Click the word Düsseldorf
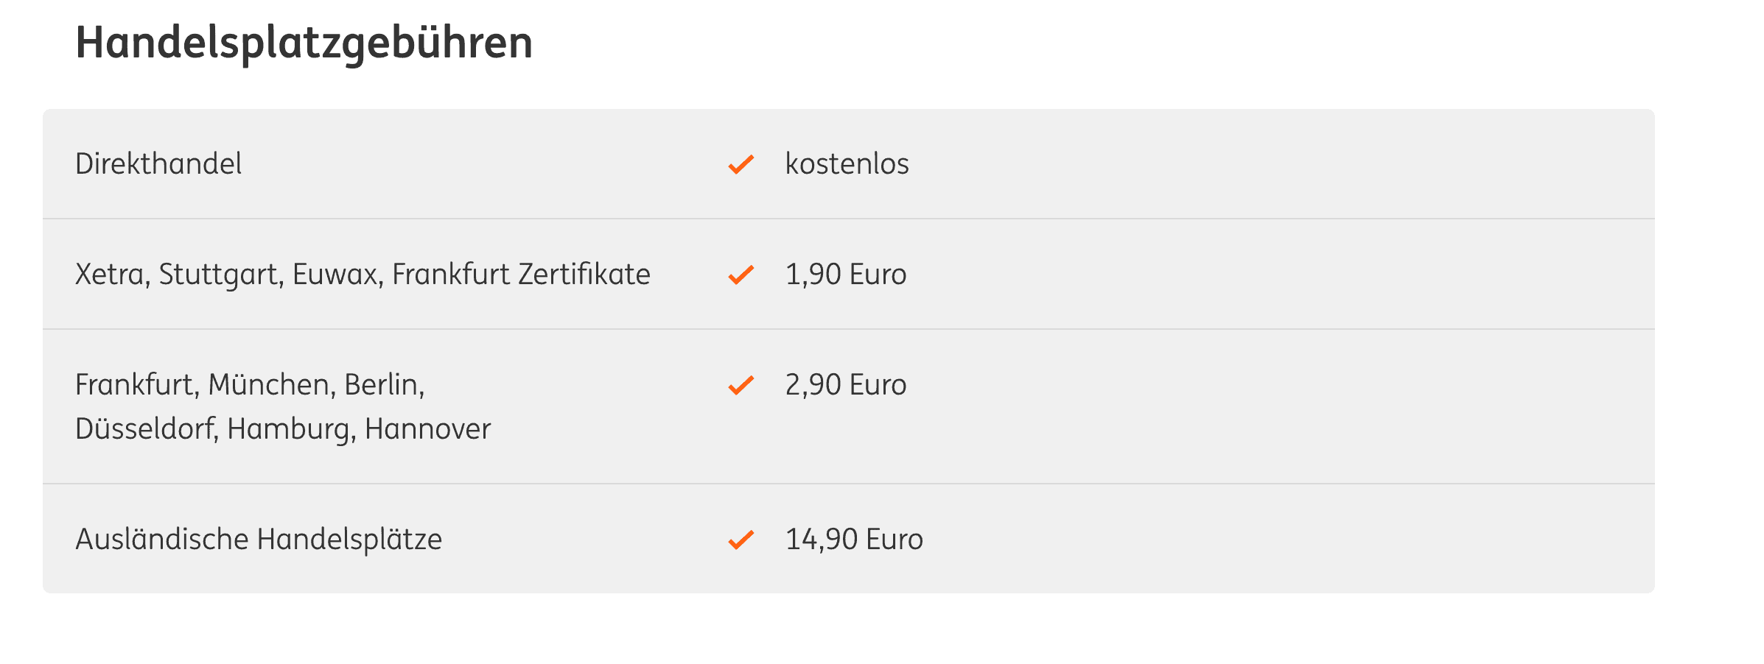The image size is (1764, 664). click(145, 429)
